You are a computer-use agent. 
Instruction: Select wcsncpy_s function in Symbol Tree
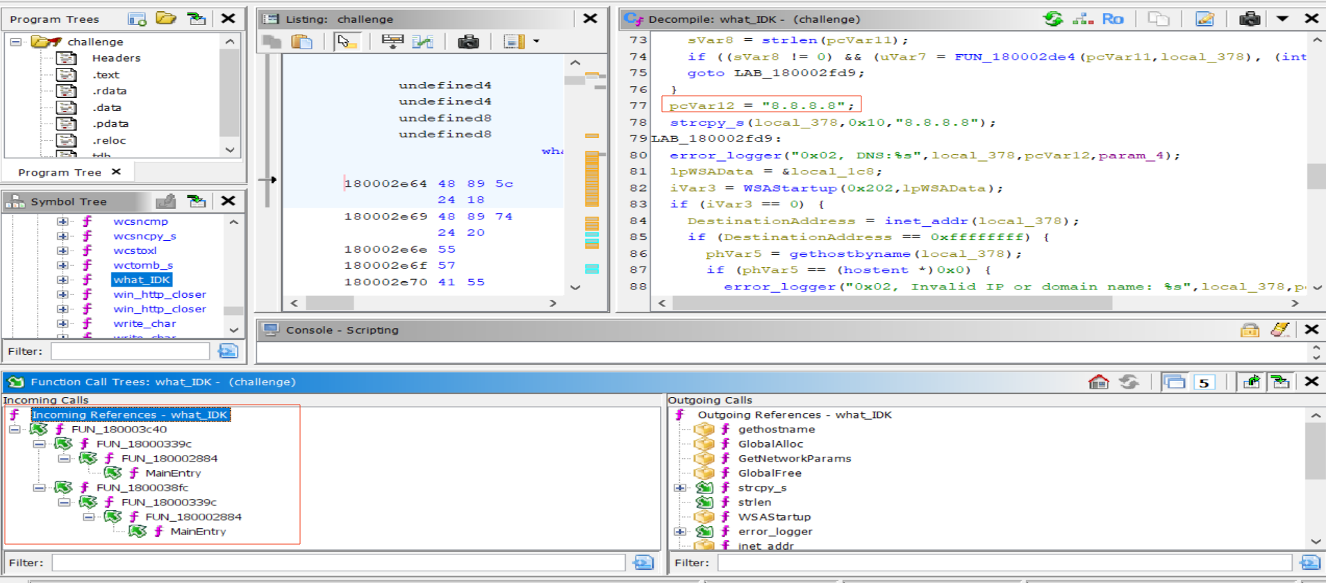click(x=144, y=236)
